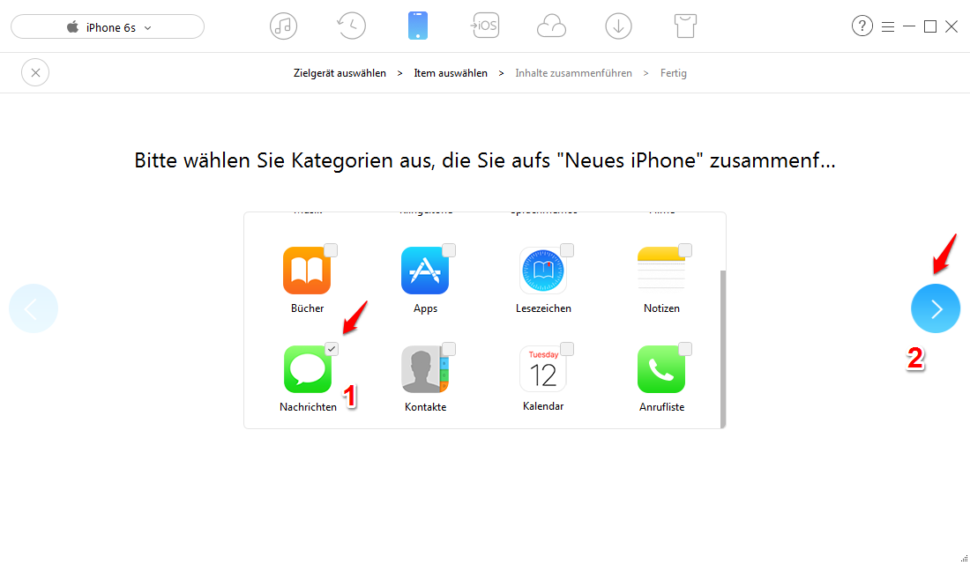Cancel the merge with round X button
This screenshot has height=564, width=970.
[35, 73]
